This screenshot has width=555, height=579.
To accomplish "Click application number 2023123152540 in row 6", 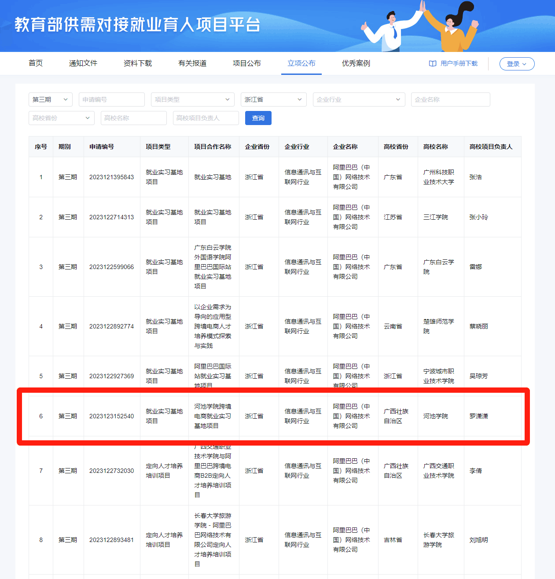I will 111,416.
